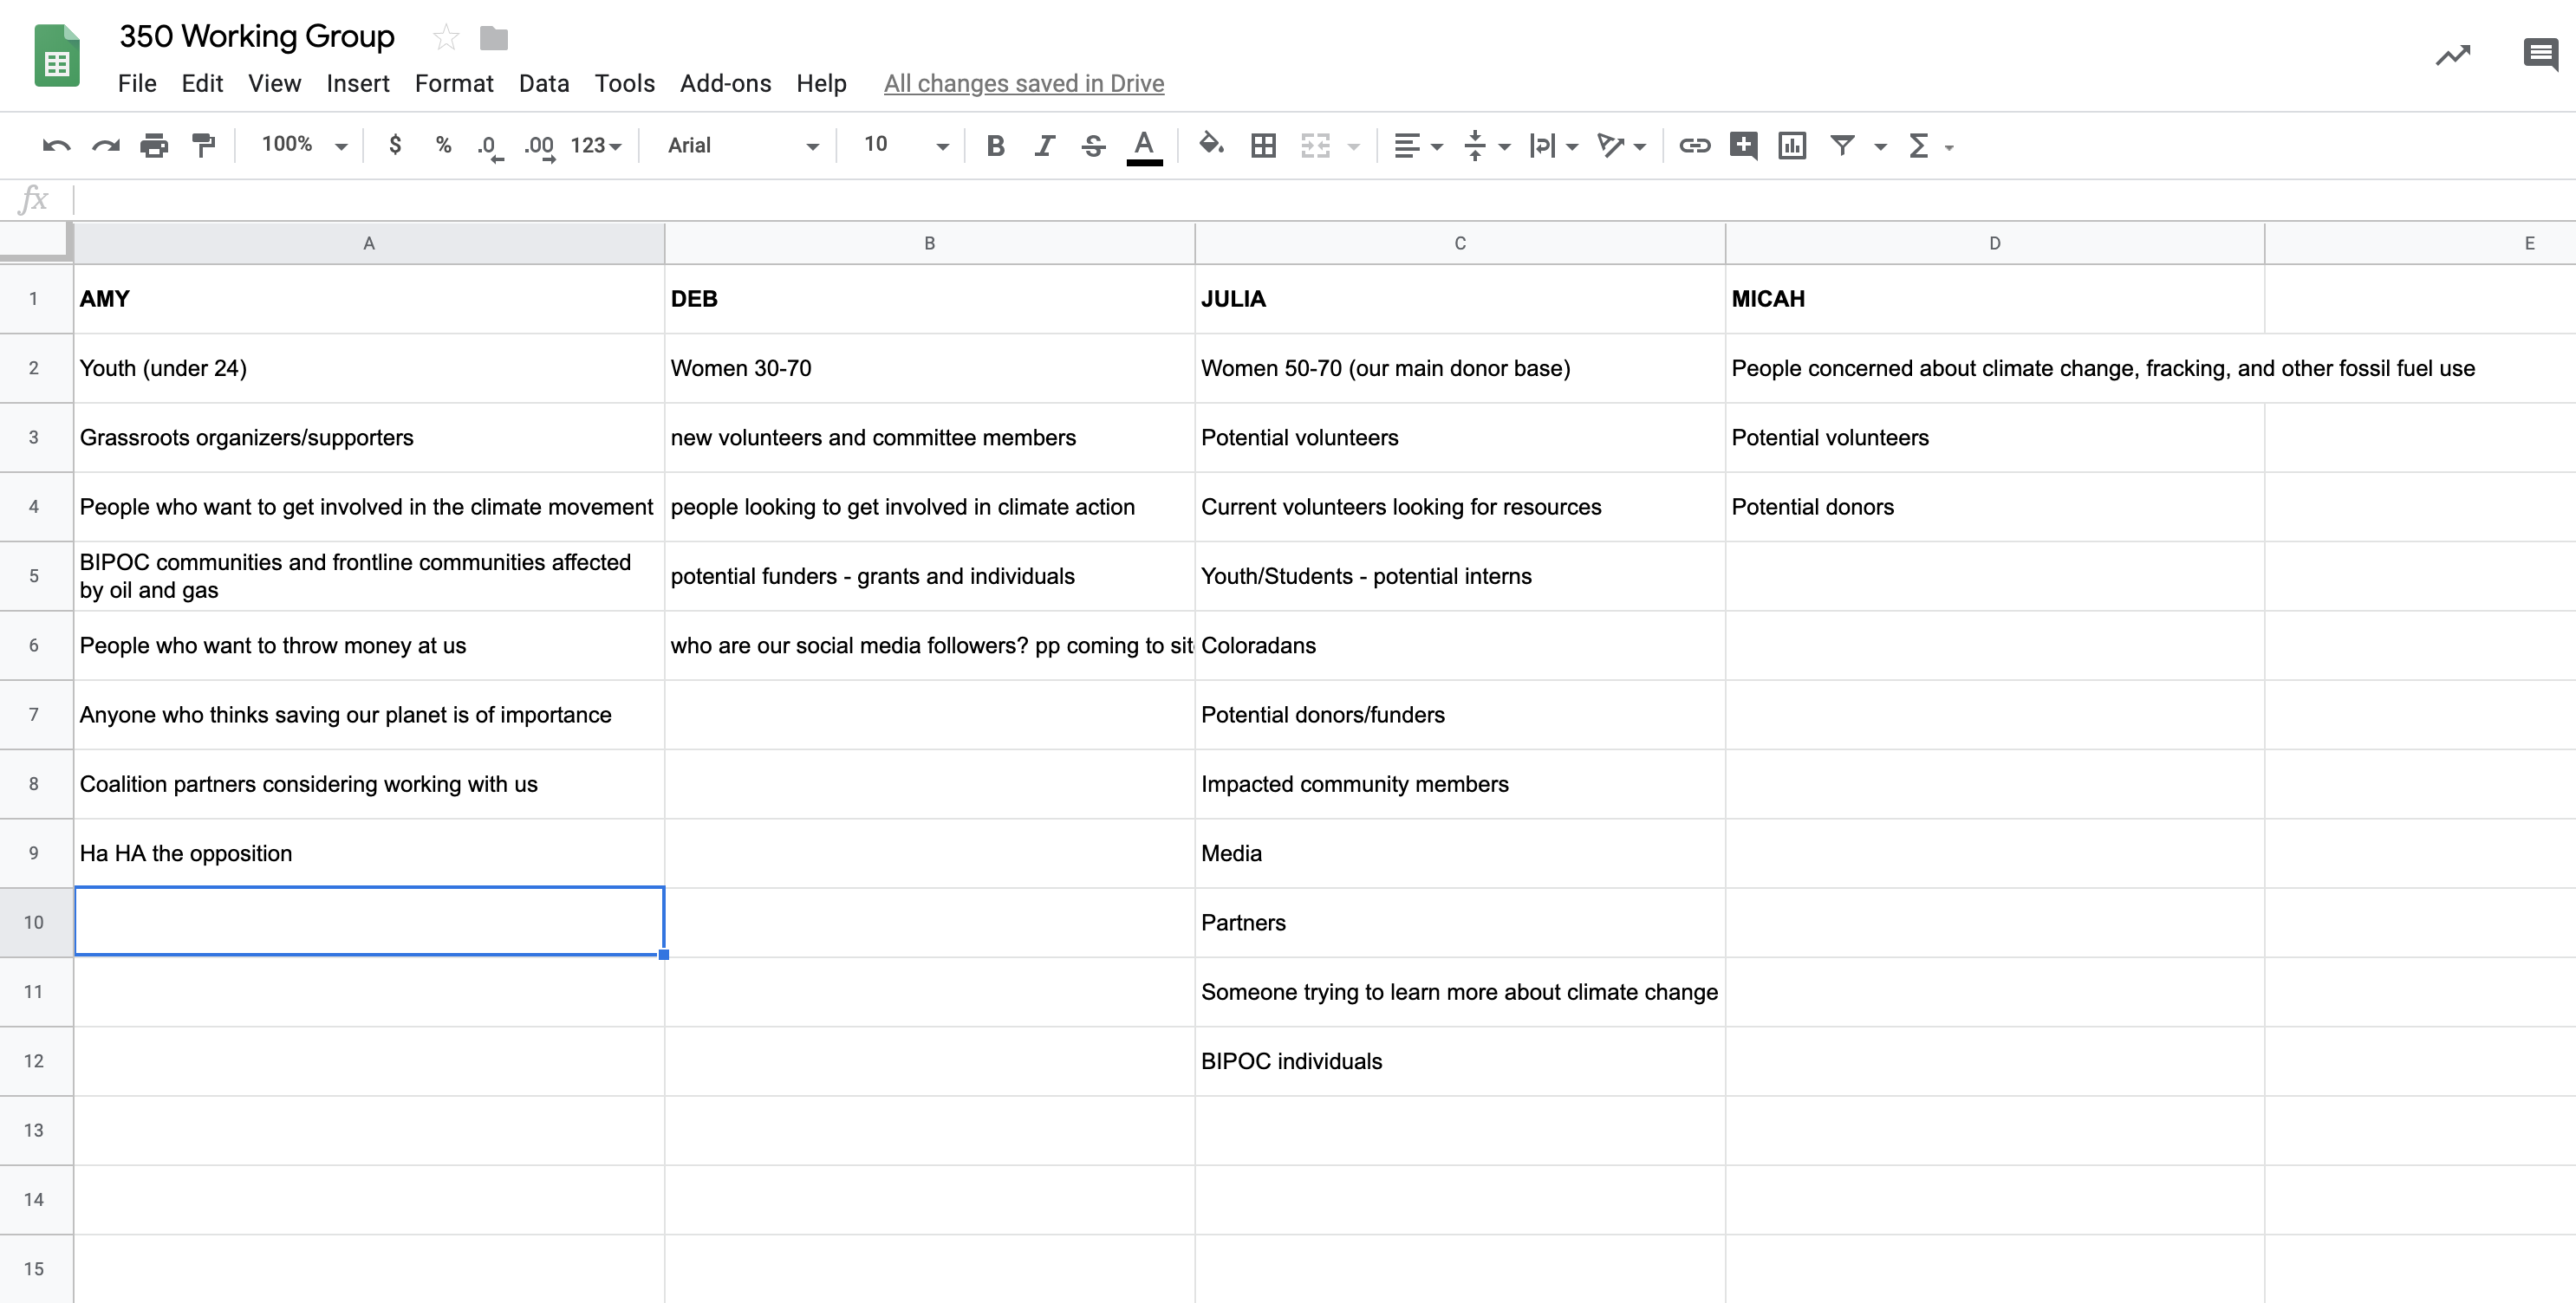Click the insert link icon

pyautogui.click(x=1694, y=146)
